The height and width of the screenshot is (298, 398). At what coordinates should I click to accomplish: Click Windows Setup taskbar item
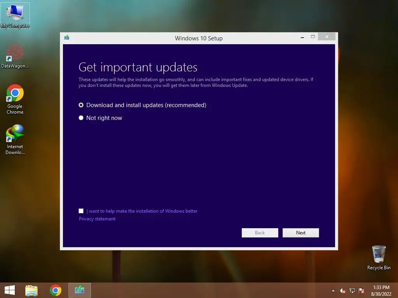80,290
